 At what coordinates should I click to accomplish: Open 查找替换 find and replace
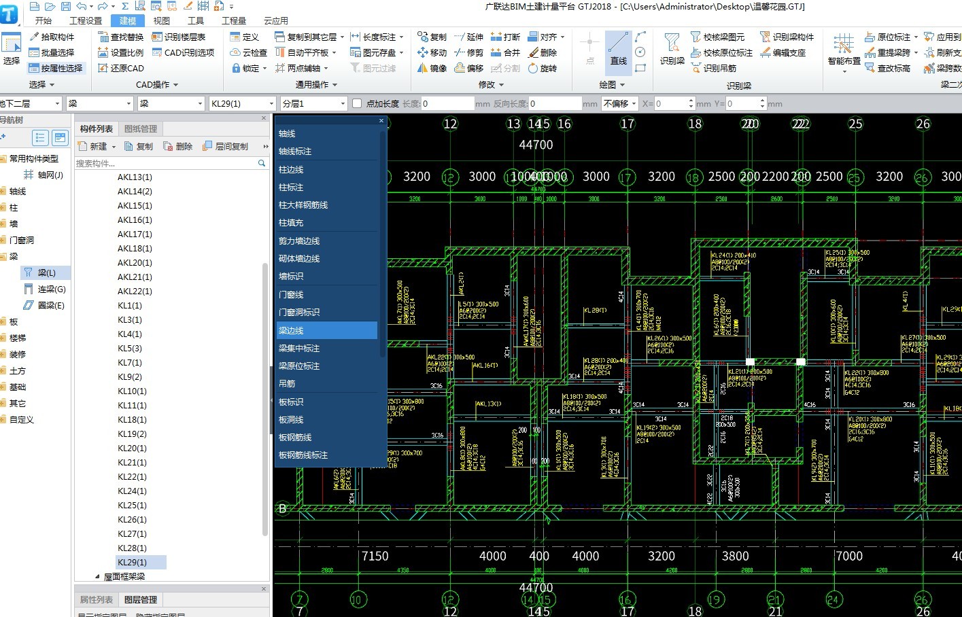(121, 37)
